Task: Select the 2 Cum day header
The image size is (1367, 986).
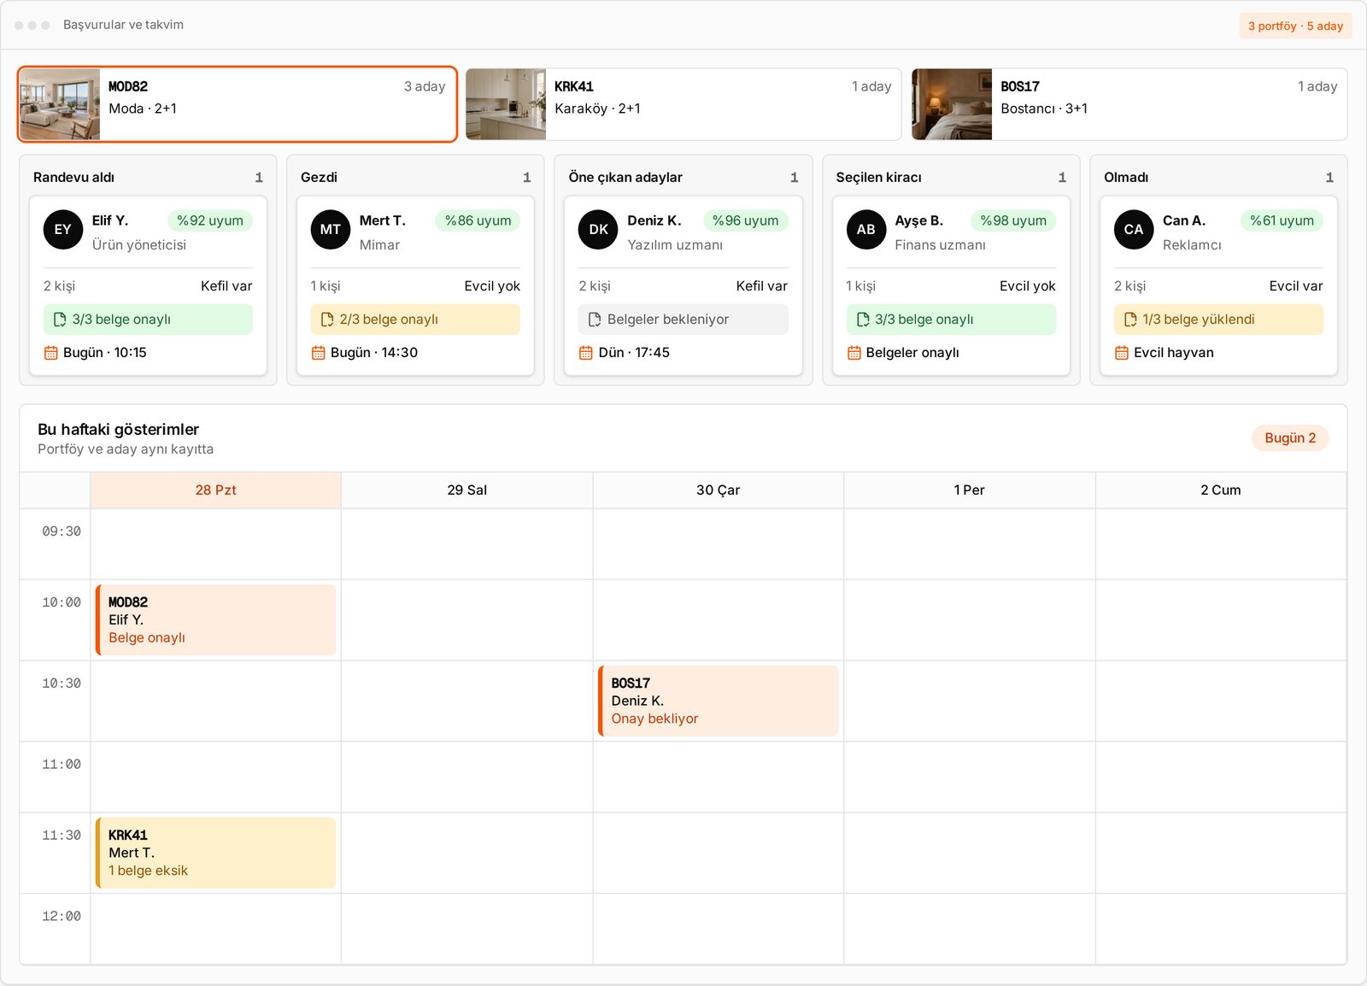Action: [1221, 490]
